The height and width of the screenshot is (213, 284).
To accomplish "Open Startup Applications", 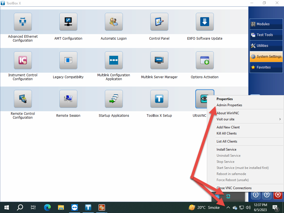I will [114, 99].
